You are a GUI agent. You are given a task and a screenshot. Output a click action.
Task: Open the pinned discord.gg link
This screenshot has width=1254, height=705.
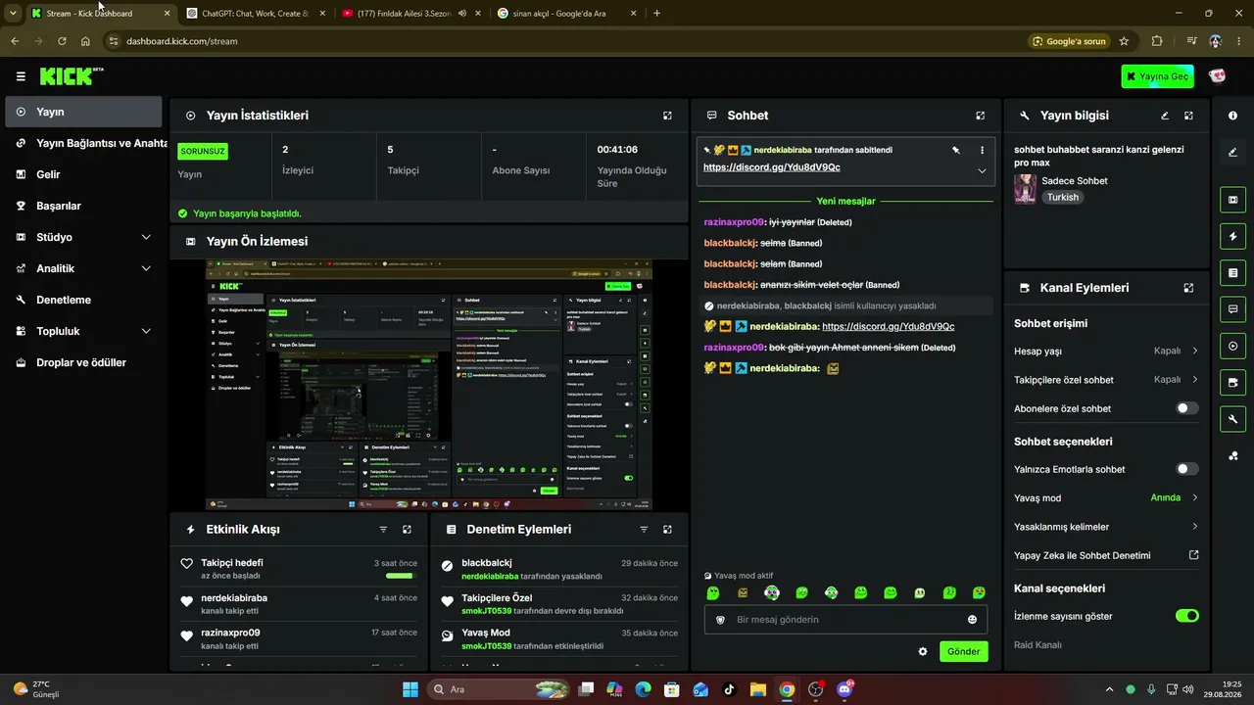coord(772,167)
